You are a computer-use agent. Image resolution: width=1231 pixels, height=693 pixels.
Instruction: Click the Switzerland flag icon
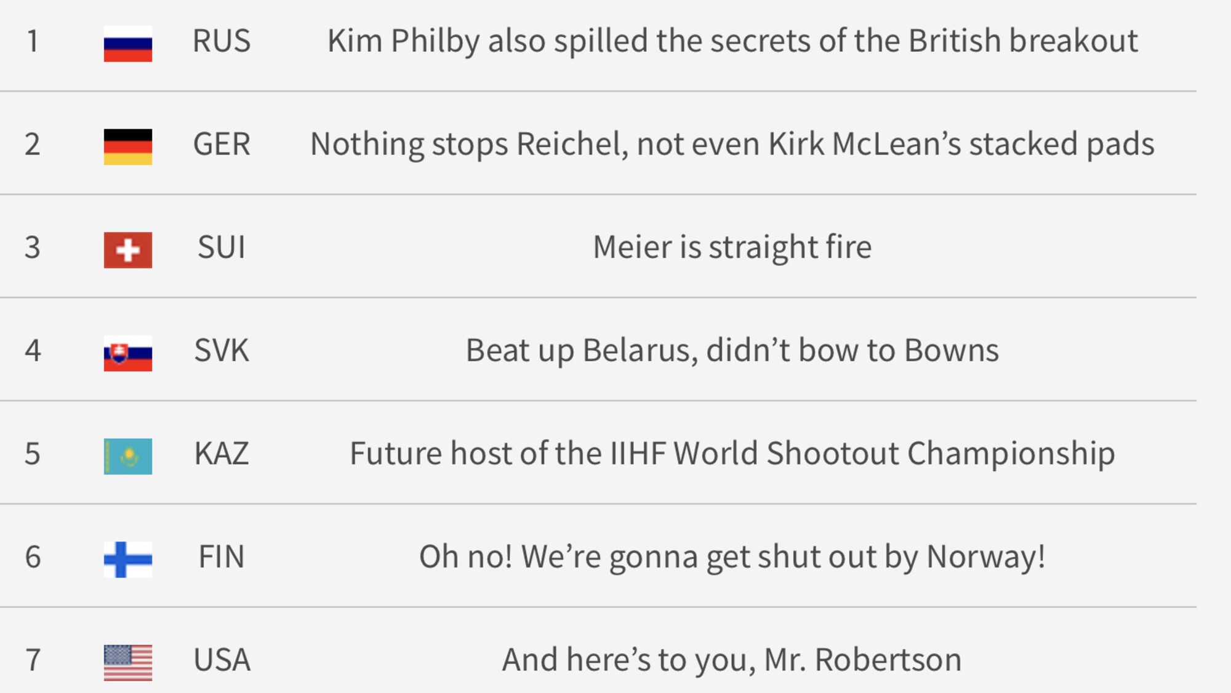pyautogui.click(x=127, y=250)
